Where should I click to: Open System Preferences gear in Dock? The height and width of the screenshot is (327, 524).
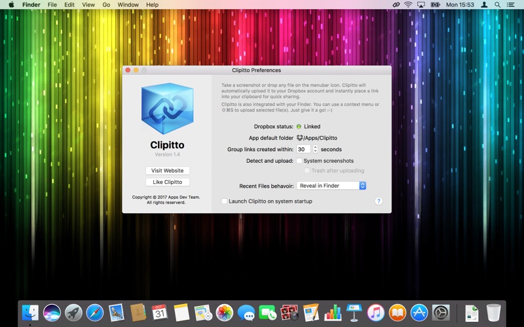click(x=441, y=313)
